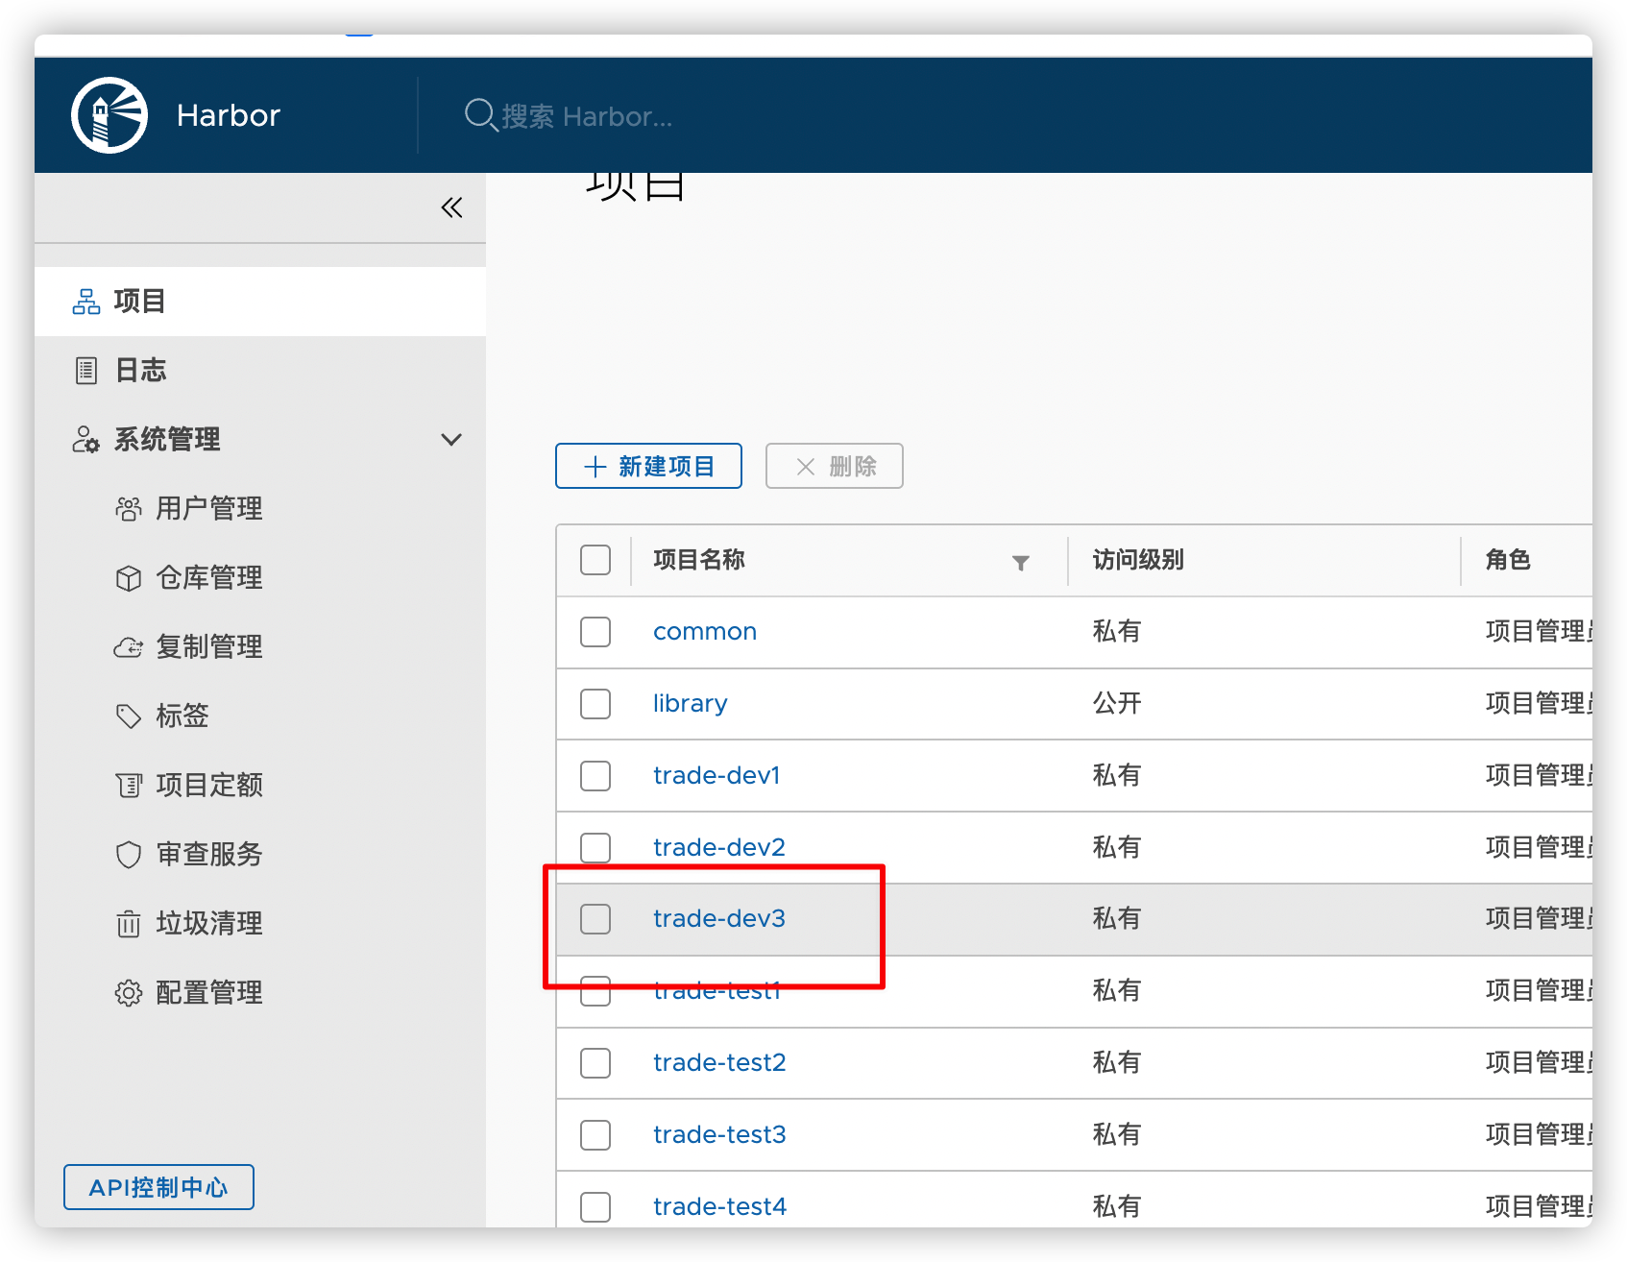Click the 垃圾清理 trash icon
The width and height of the screenshot is (1627, 1262).
coord(129,924)
